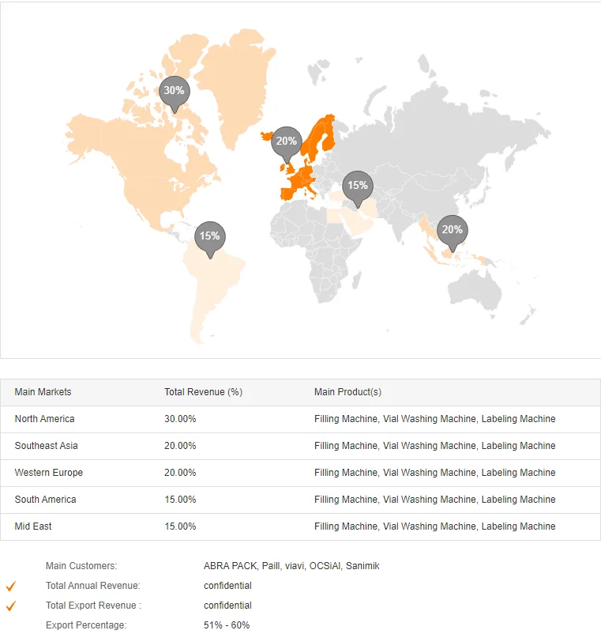Click the 20% Western Europe map pin
601x634 pixels.
click(286, 142)
